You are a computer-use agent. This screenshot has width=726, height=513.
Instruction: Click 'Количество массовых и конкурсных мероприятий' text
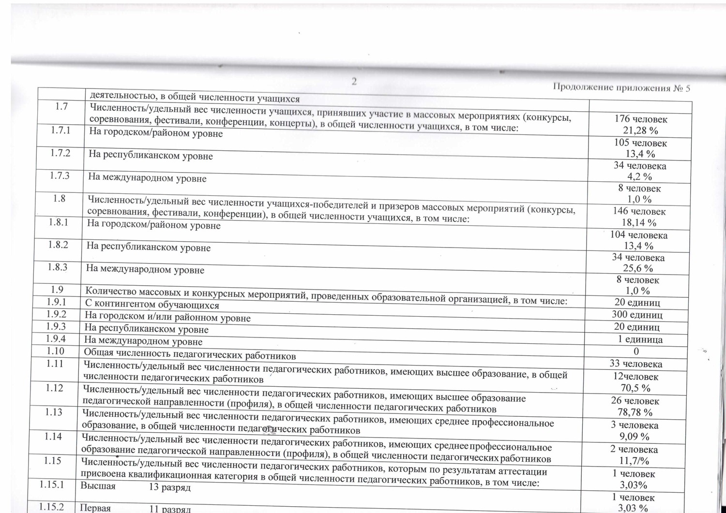pos(196,293)
